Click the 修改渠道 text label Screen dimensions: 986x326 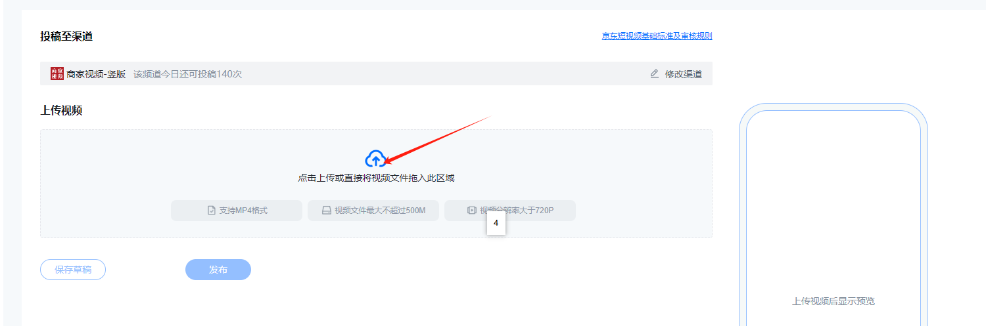(x=683, y=74)
